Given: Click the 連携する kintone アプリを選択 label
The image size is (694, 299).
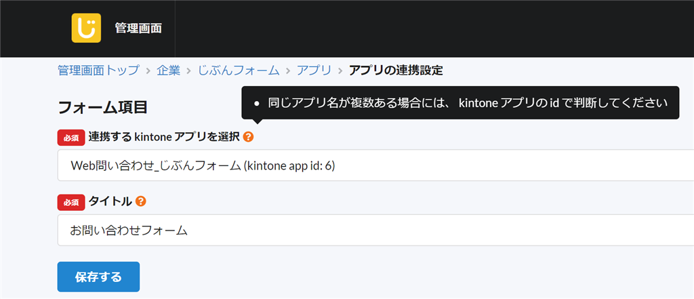Looking at the screenshot, I should click(164, 138).
